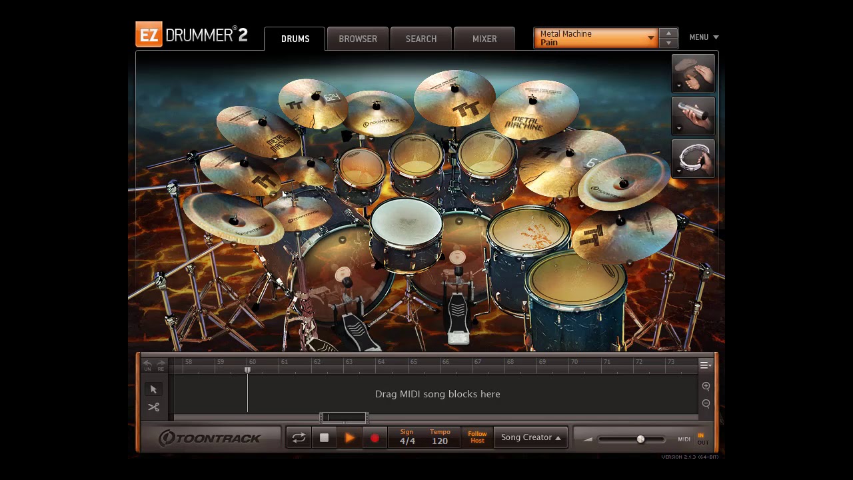Click the 'Drag MIDI song blocks here' area
Viewport: 853px width, 480px height.
(437, 394)
